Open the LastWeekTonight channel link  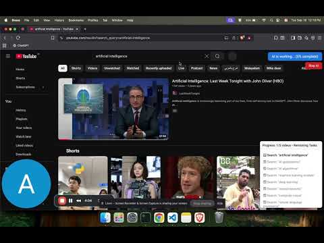point(189,93)
